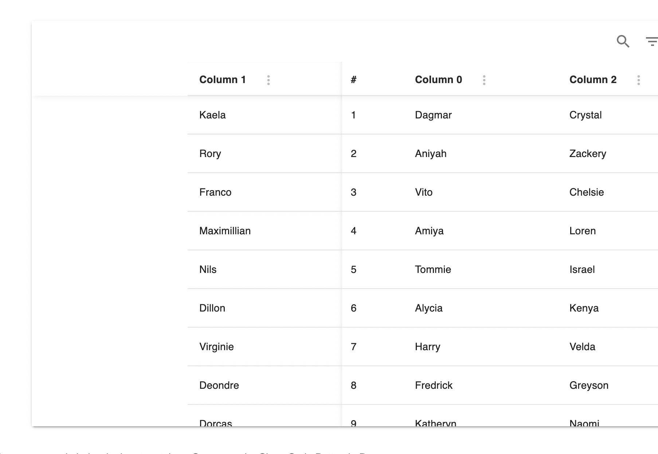Open the table search icon
The width and height of the screenshot is (658, 454).
click(x=623, y=41)
